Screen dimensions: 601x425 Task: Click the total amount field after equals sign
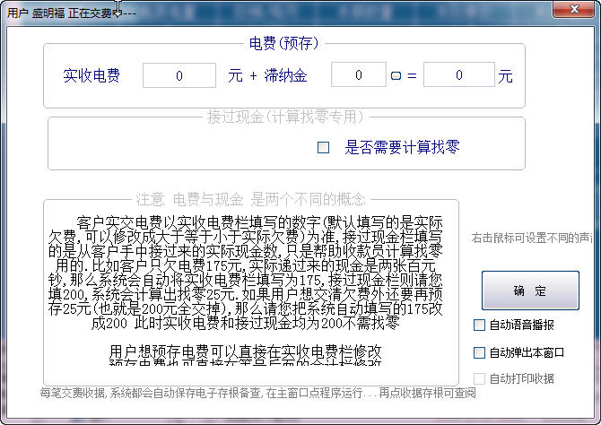pyautogui.click(x=458, y=75)
